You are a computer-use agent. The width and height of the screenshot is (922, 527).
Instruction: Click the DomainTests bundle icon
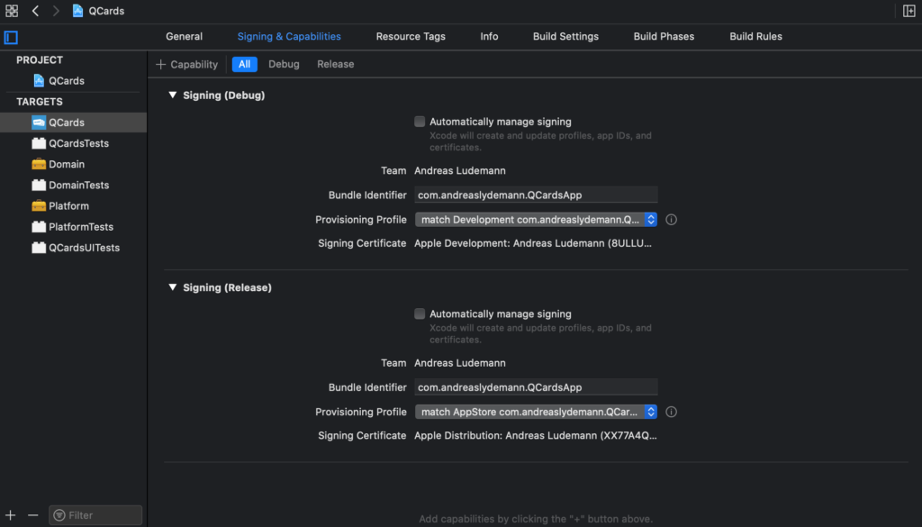tap(39, 185)
